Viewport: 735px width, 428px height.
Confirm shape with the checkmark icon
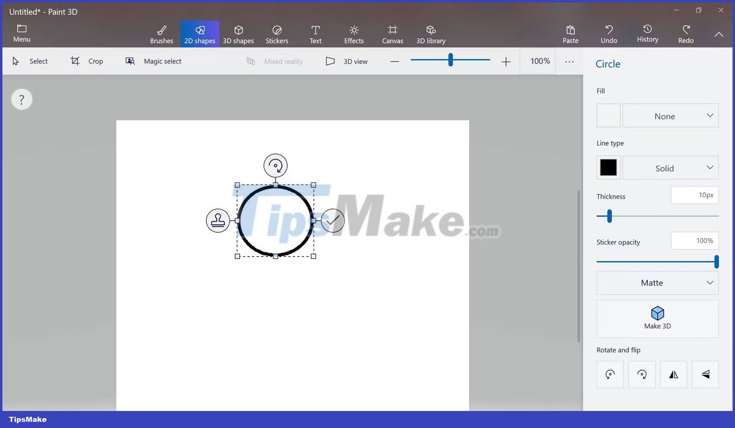[x=333, y=221]
